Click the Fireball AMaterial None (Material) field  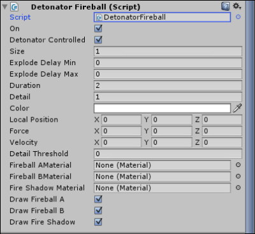click(x=162, y=165)
